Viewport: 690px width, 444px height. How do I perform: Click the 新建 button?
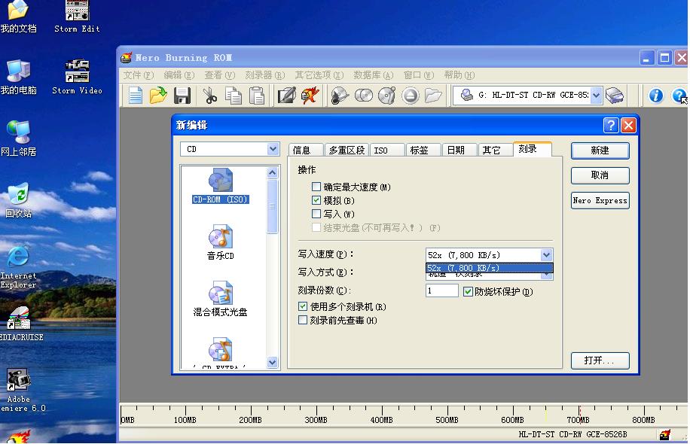pyautogui.click(x=600, y=151)
